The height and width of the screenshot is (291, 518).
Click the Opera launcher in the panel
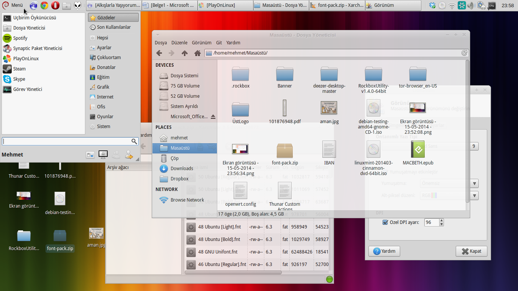click(x=55, y=5)
